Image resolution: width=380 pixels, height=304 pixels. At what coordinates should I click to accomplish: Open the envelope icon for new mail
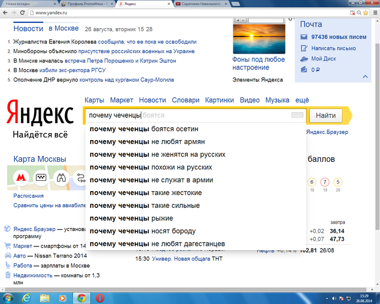304,37
